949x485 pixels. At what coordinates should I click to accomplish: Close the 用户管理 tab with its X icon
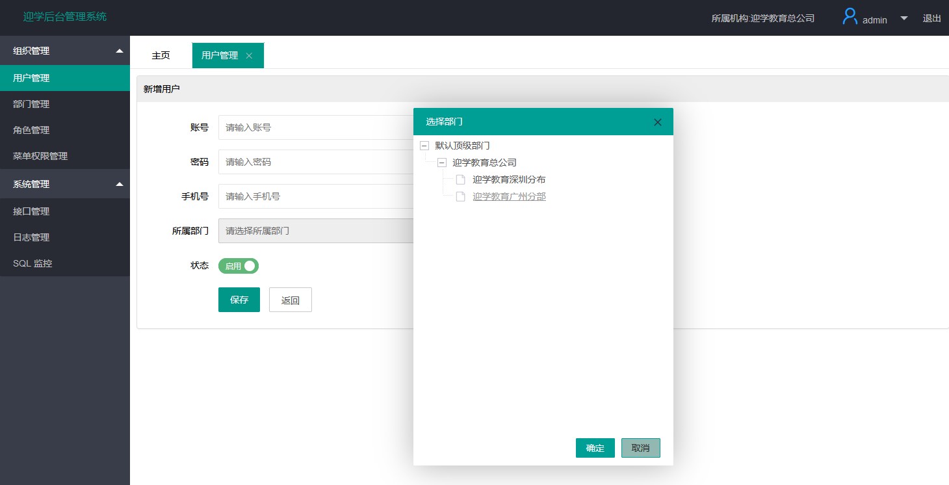tap(249, 56)
